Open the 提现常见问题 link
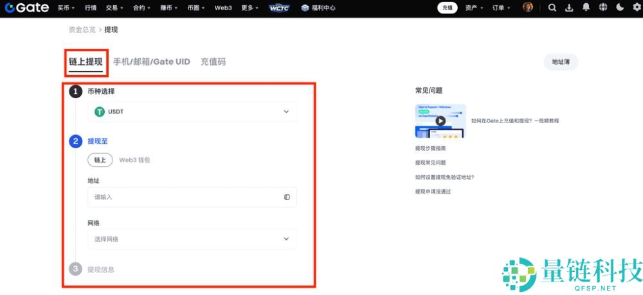 click(431, 162)
